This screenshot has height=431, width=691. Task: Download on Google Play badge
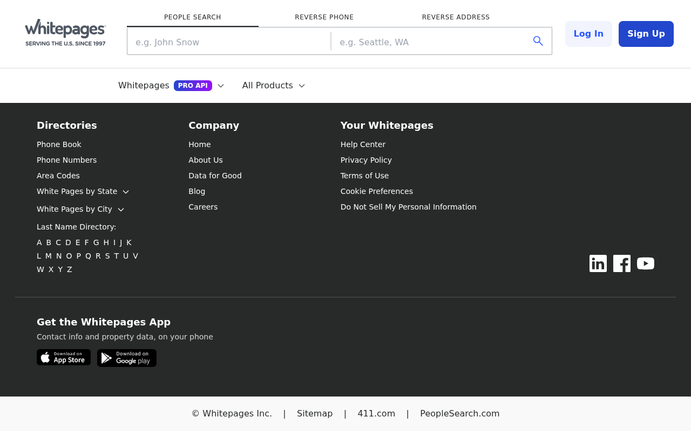click(127, 358)
